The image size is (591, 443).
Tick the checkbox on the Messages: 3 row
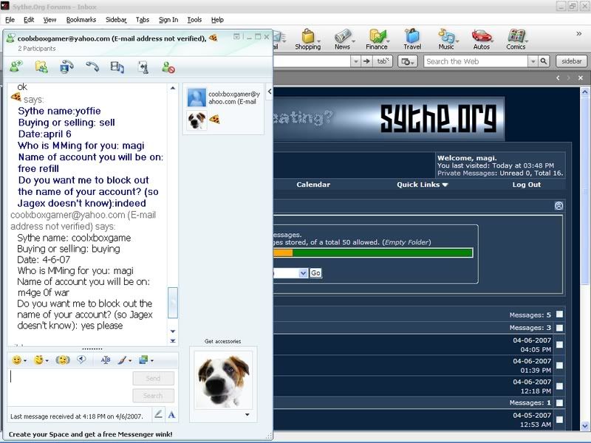click(x=560, y=328)
